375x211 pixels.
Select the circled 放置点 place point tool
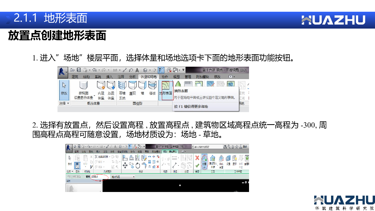[204, 161]
